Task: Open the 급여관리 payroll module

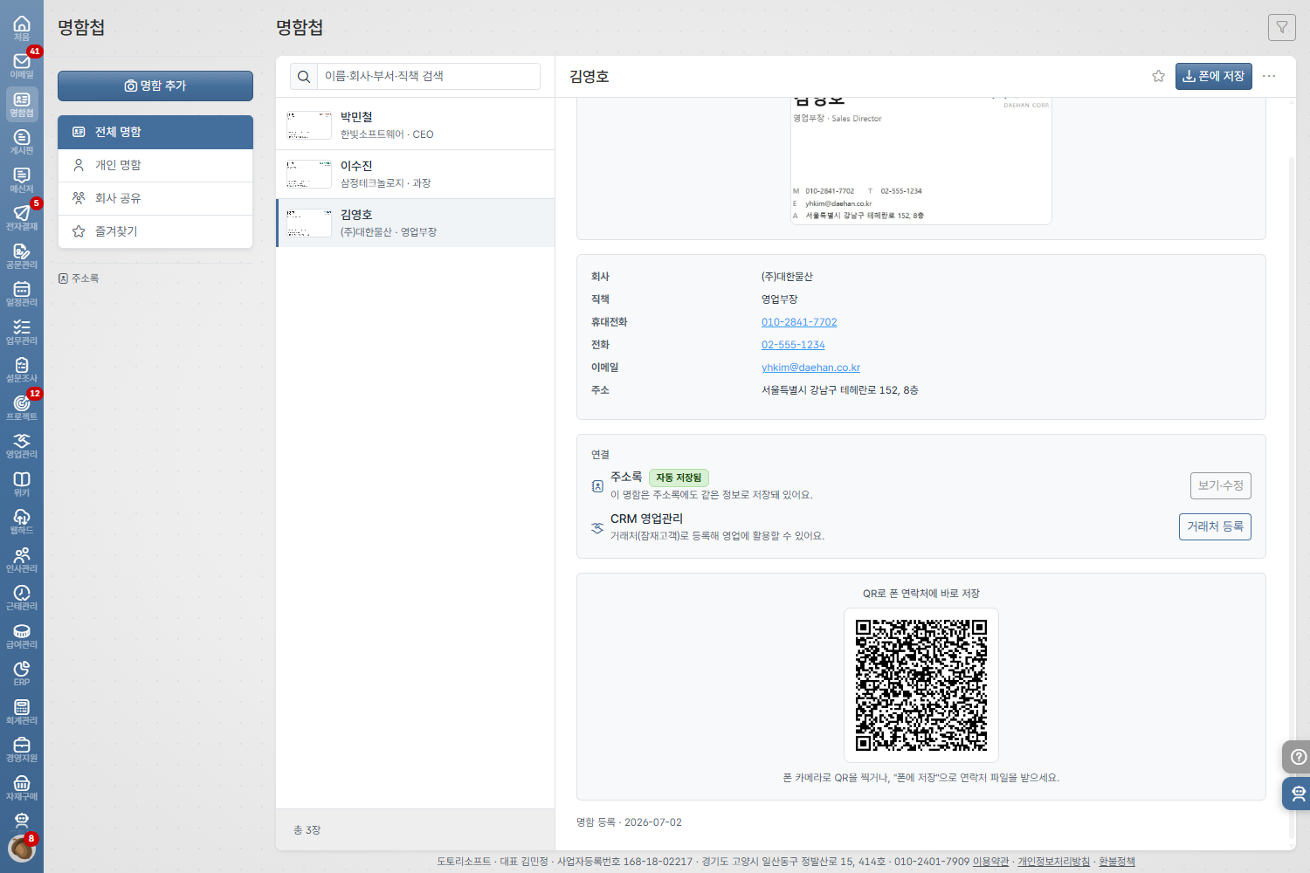Action: pyautogui.click(x=22, y=636)
